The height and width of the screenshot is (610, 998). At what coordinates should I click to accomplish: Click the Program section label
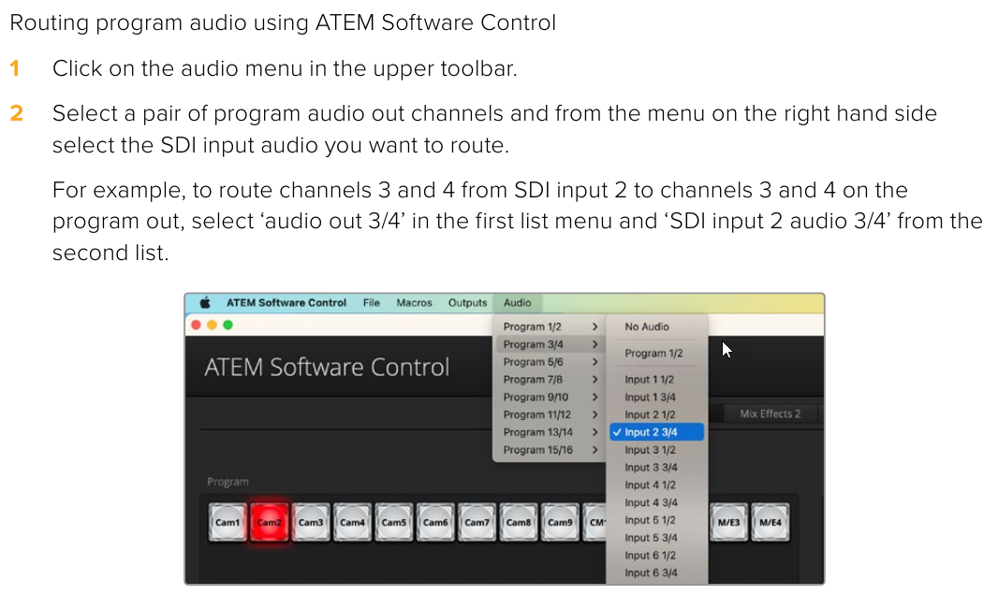point(227,482)
